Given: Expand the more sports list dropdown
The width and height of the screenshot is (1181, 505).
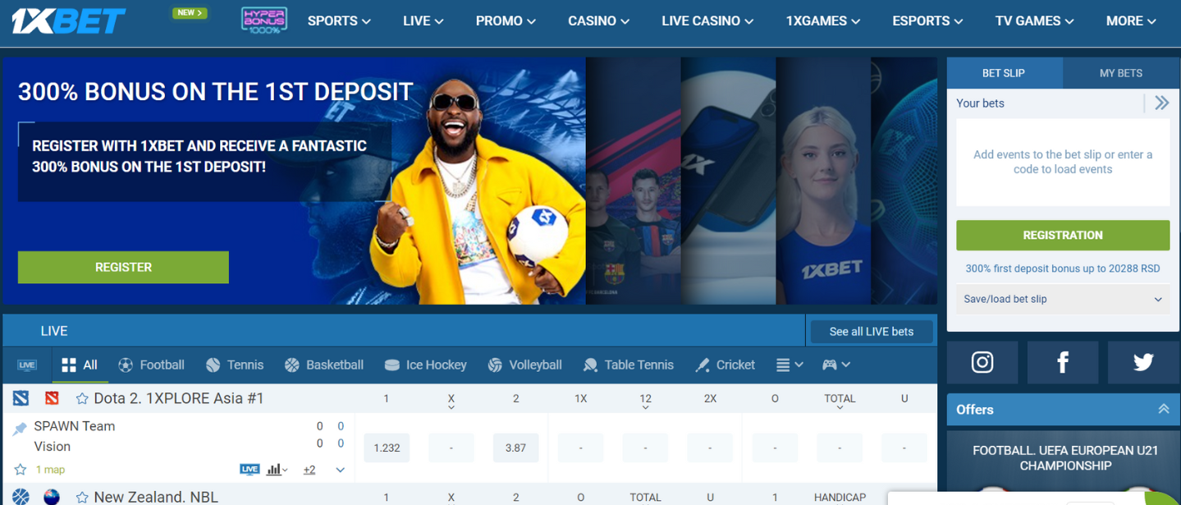Looking at the screenshot, I should 790,365.
